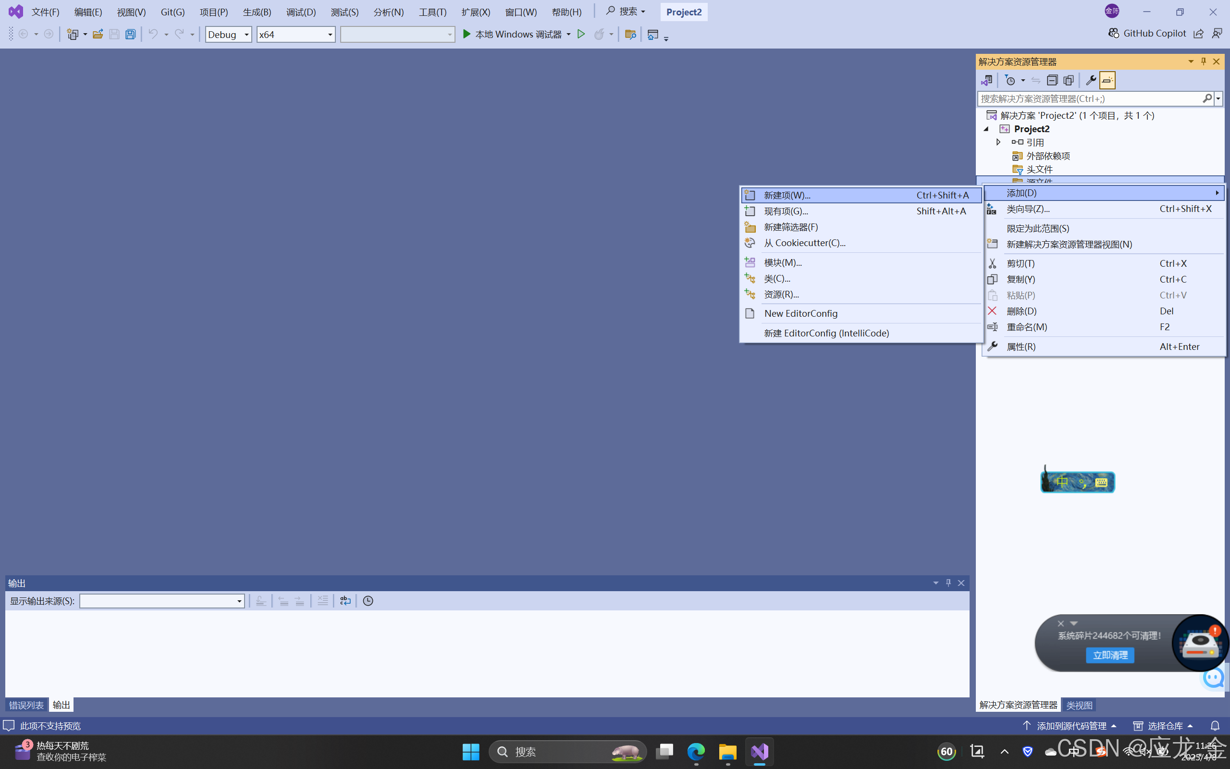Viewport: 1230px width, 769px height.
Task: Collapse the Project2 tree node
Action: tap(985, 129)
